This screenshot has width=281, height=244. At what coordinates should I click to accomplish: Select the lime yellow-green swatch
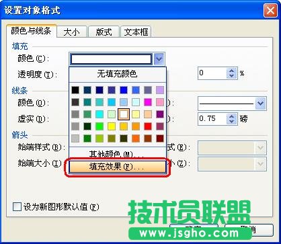[x=99, y=138]
